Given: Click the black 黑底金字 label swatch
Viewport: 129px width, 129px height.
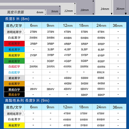Looking at the screenshot, I should click(x=14, y=94).
